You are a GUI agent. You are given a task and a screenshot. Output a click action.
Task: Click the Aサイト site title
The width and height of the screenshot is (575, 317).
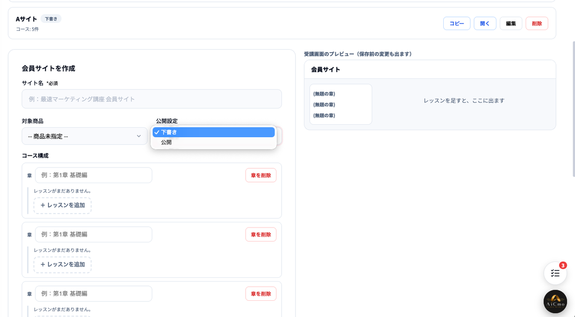pos(26,19)
